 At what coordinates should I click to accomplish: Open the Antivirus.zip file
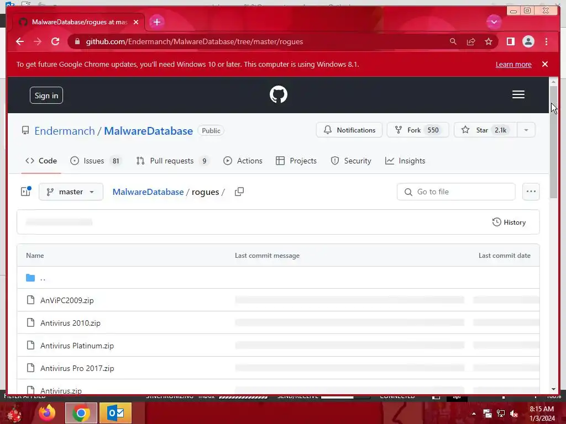[x=61, y=390]
